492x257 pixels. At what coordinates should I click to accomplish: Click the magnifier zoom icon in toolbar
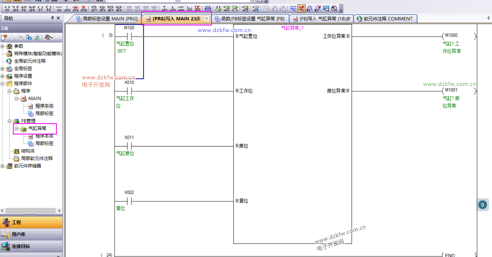pos(334,8)
